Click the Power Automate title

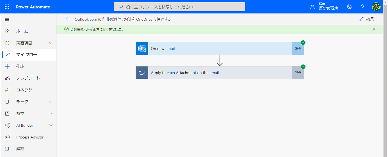tap(33, 7)
